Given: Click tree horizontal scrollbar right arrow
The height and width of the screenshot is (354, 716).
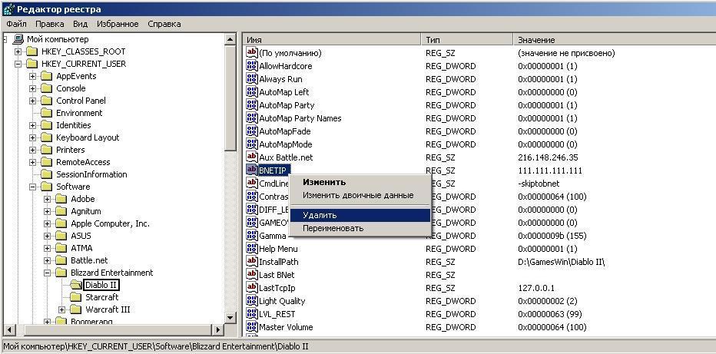Looking at the screenshot, I should coord(219,329).
